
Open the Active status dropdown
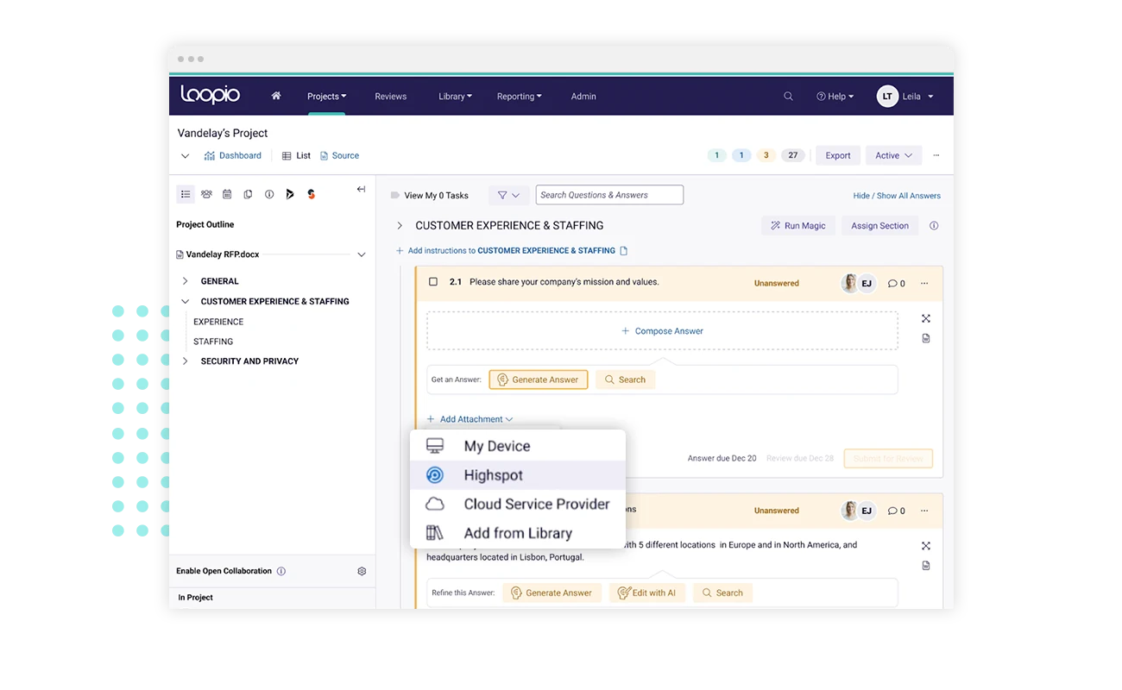click(x=892, y=155)
